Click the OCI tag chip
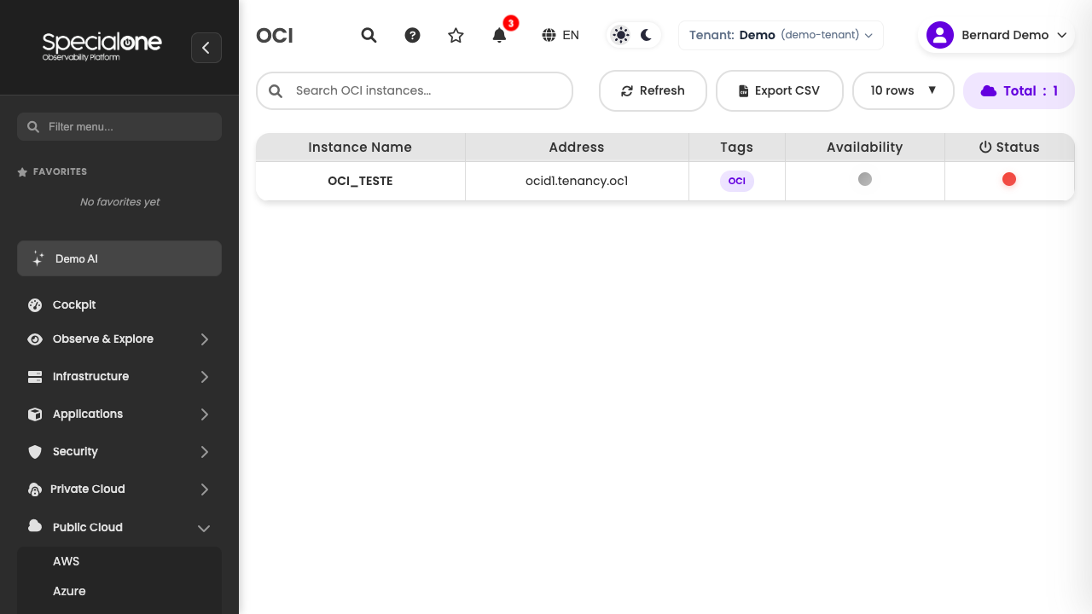The image size is (1092, 614). [x=737, y=181]
